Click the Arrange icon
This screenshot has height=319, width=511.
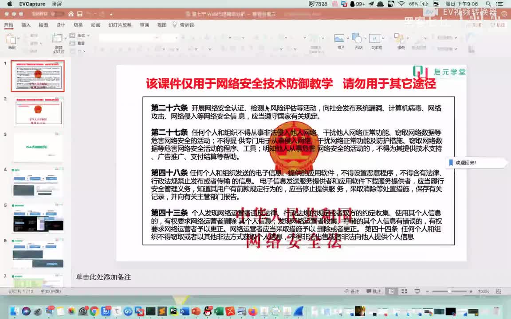tap(399, 39)
